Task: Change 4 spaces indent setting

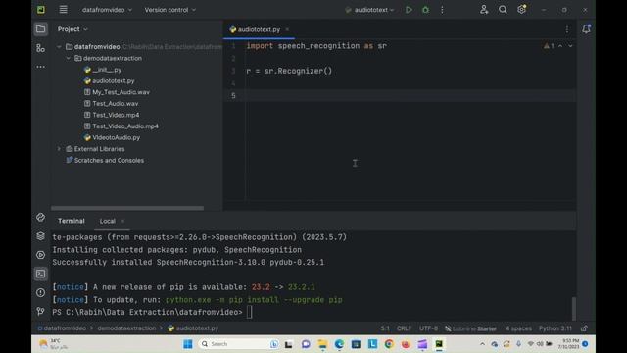Action: tap(518, 328)
